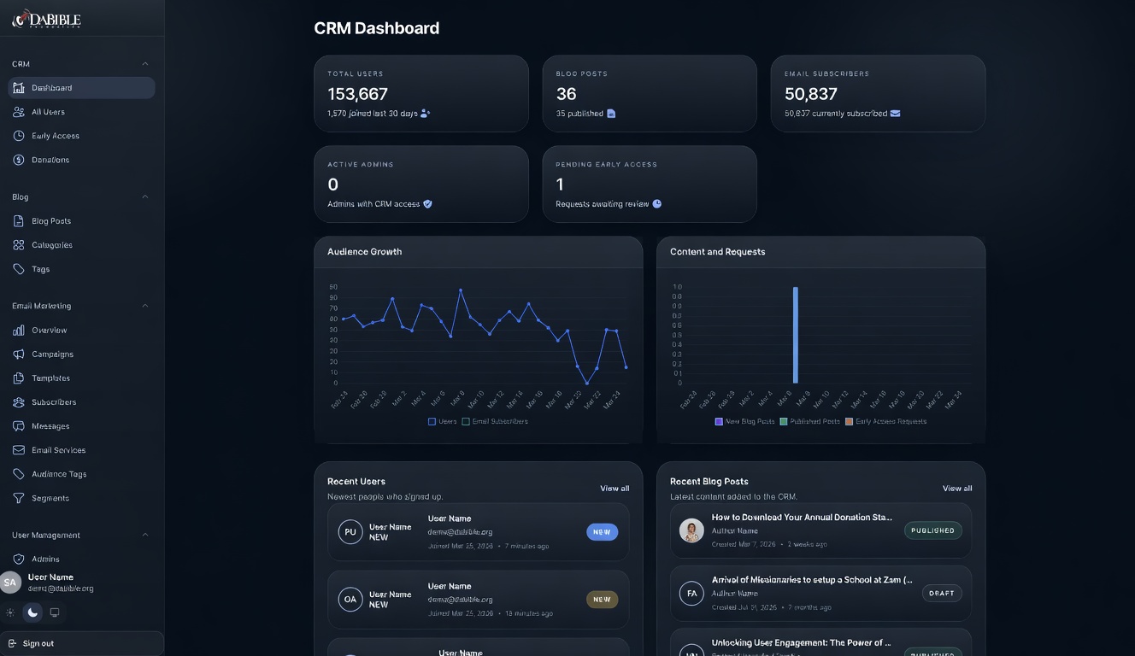Click the Campaigns megaphone icon
1135x656 pixels.
(x=19, y=354)
